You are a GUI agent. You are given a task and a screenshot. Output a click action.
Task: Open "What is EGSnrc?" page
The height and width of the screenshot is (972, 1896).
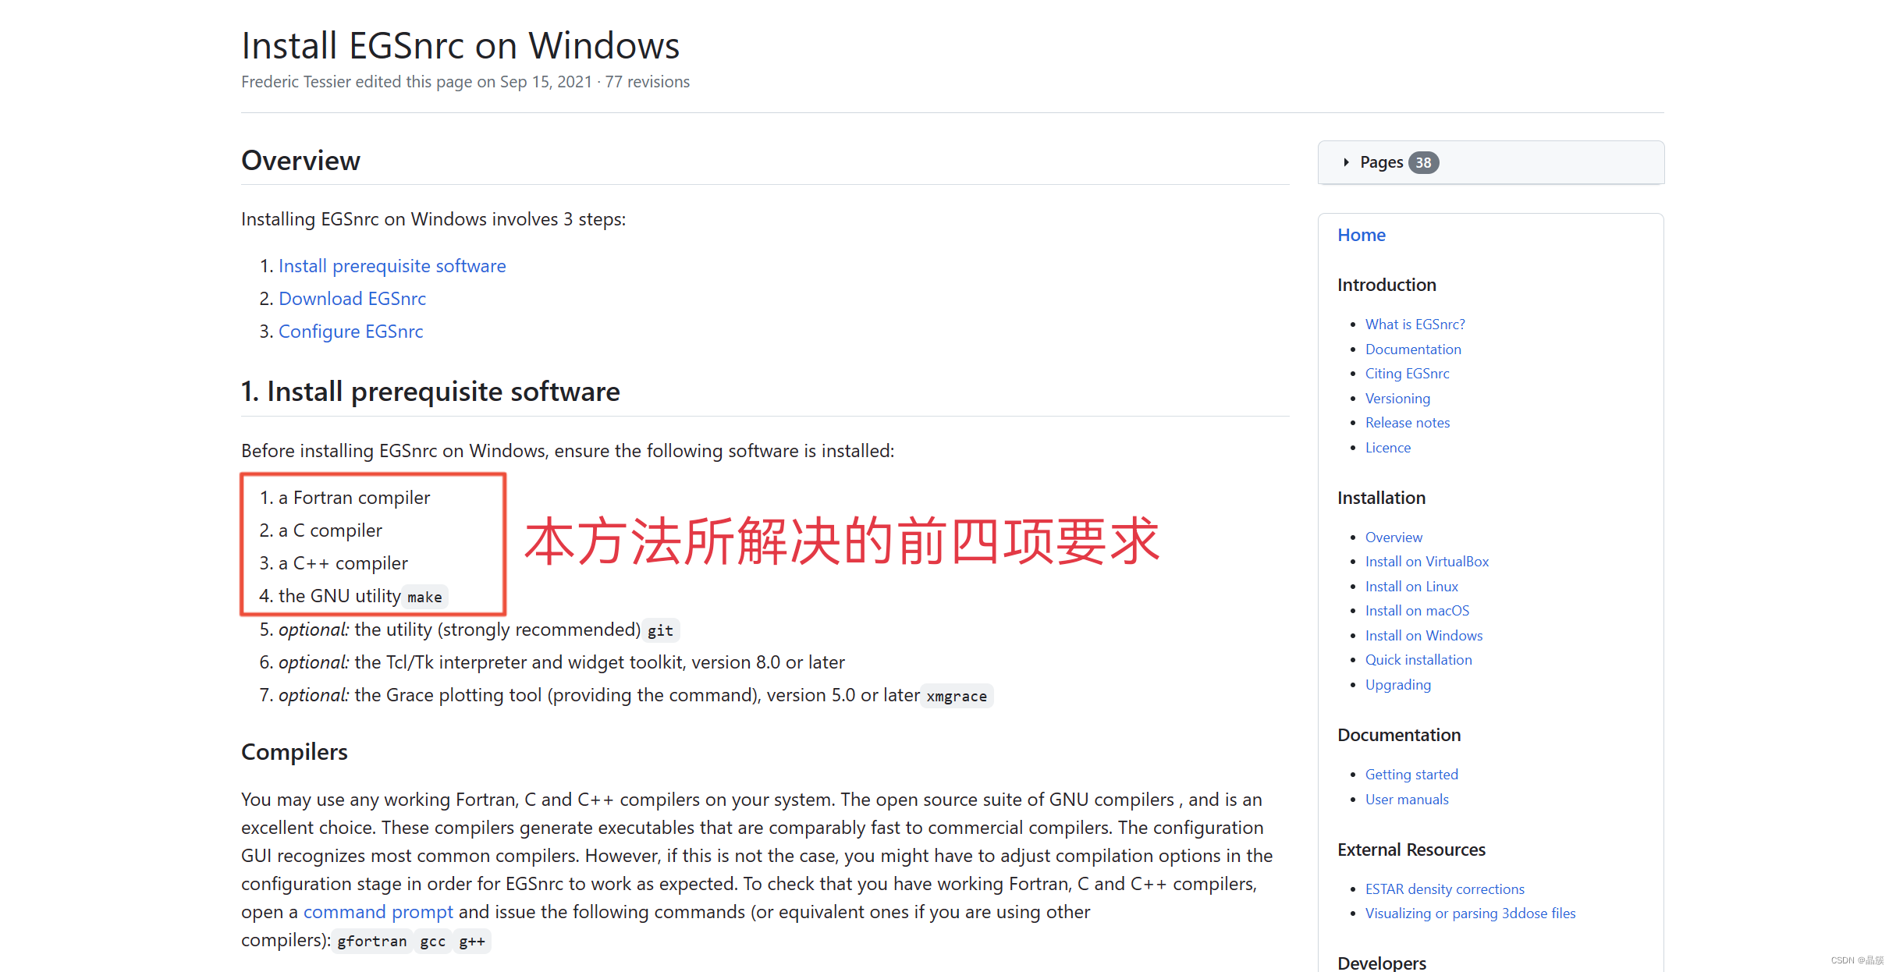click(1415, 324)
